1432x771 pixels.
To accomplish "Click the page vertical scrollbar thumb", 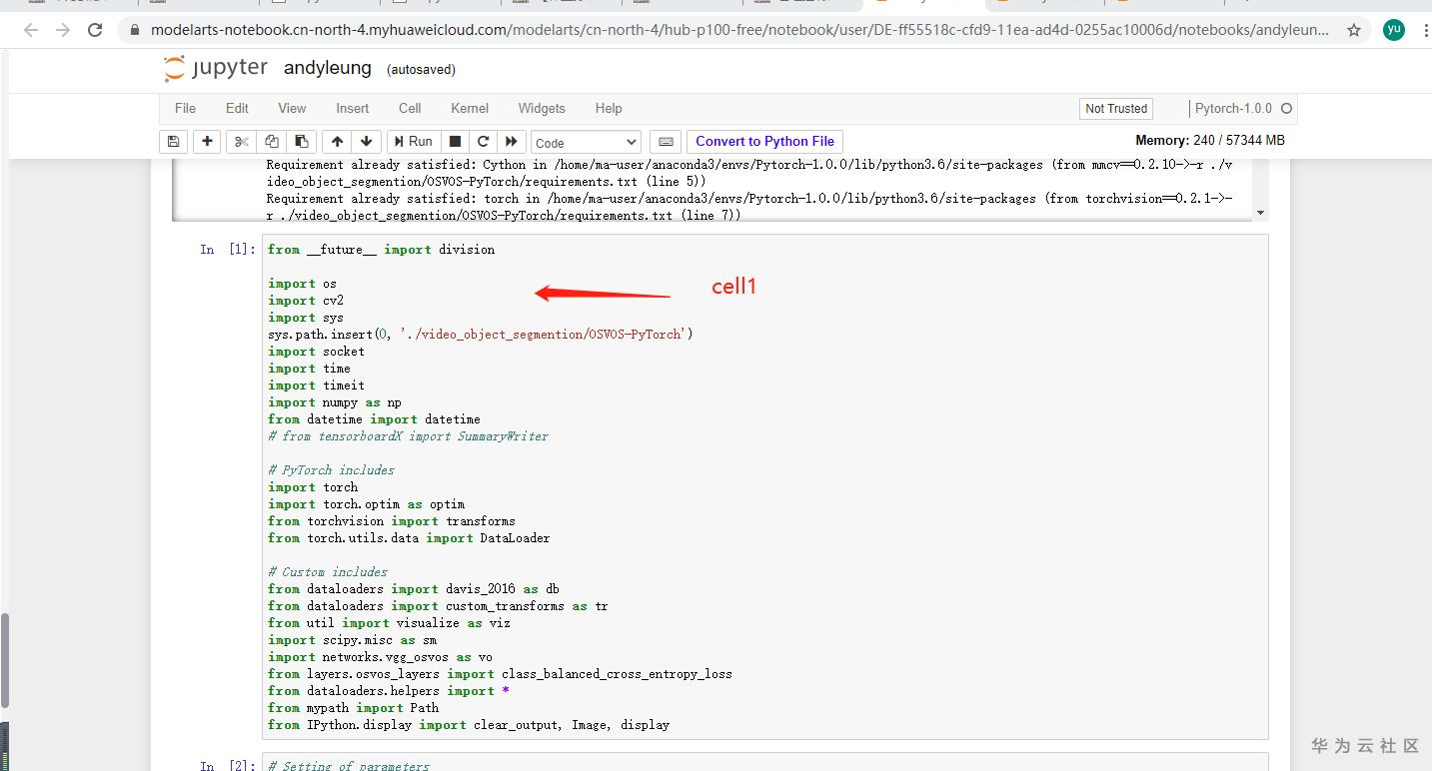I will (4, 660).
